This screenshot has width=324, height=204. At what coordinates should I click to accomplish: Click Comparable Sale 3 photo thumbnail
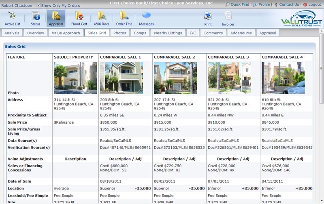coord(229,78)
